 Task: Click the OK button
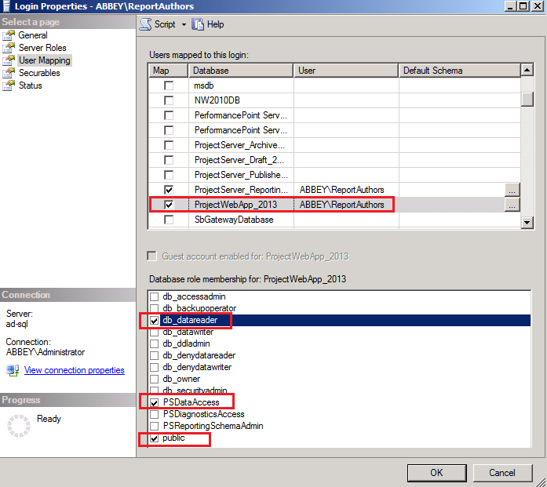[437, 473]
